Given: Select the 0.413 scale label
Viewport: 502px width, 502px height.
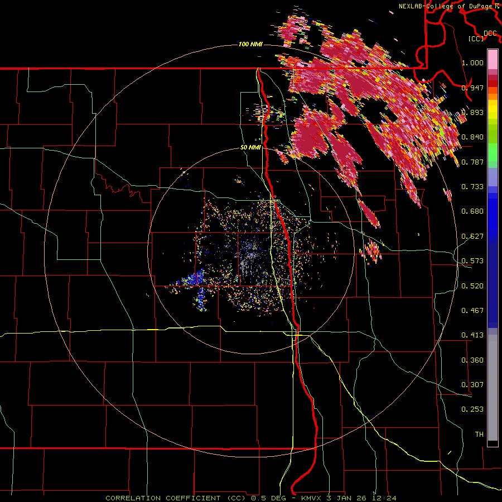Looking at the screenshot, I should [472, 335].
